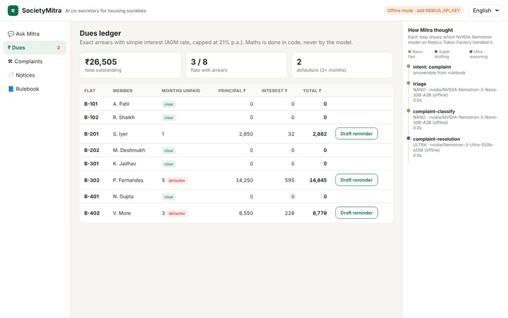
Task: Click flat B-202 cell
Action: [91, 150]
